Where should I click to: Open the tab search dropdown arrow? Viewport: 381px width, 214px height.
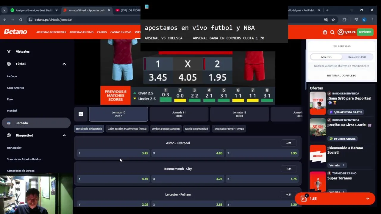4,10
